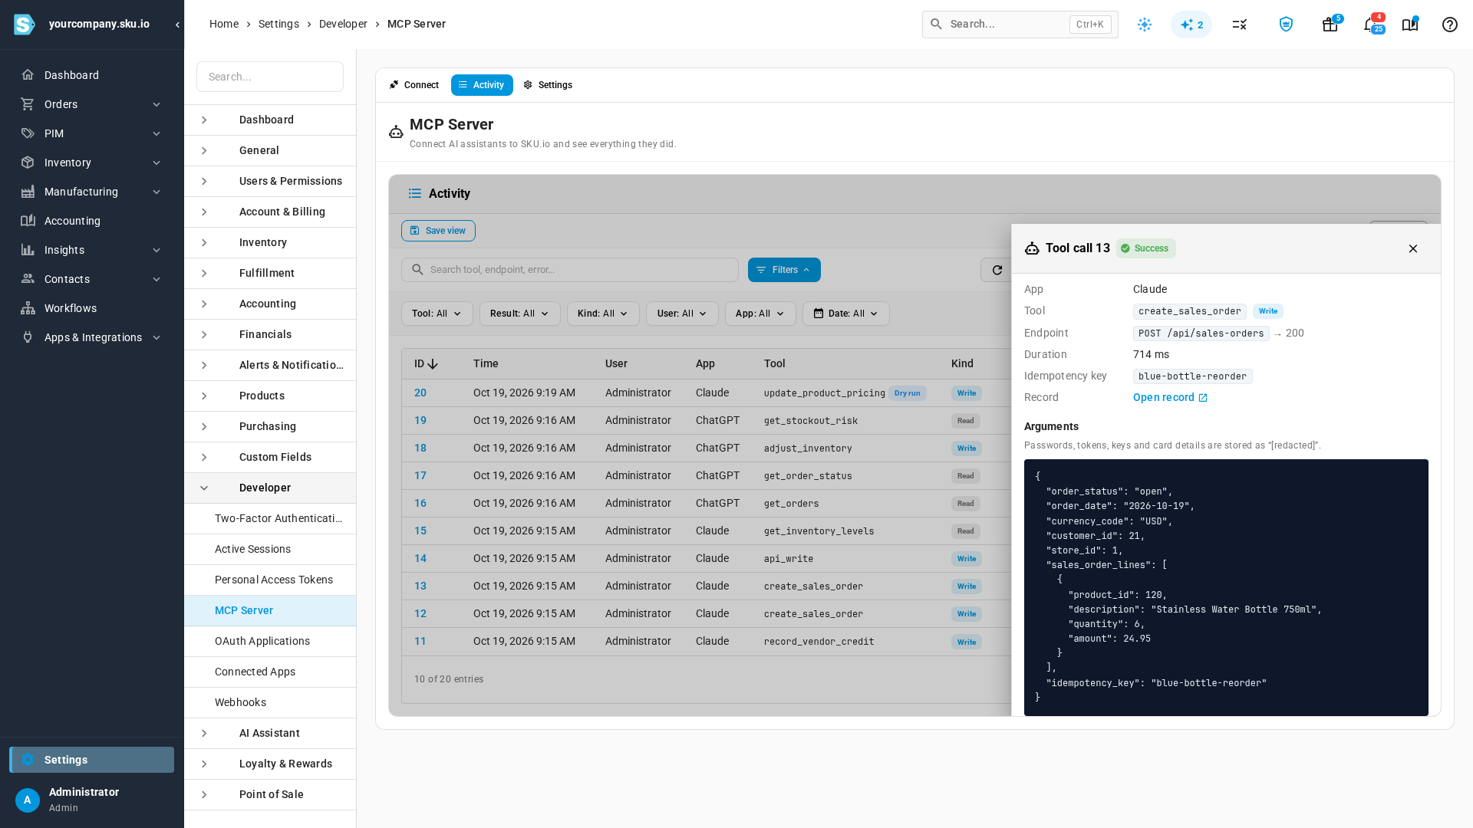
Task: Switch to the MCP Server Settings tab
Action: point(548,85)
